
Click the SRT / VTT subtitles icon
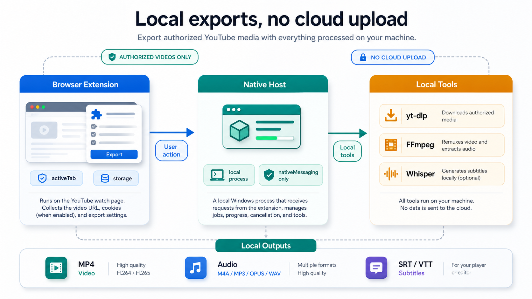click(x=376, y=268)
